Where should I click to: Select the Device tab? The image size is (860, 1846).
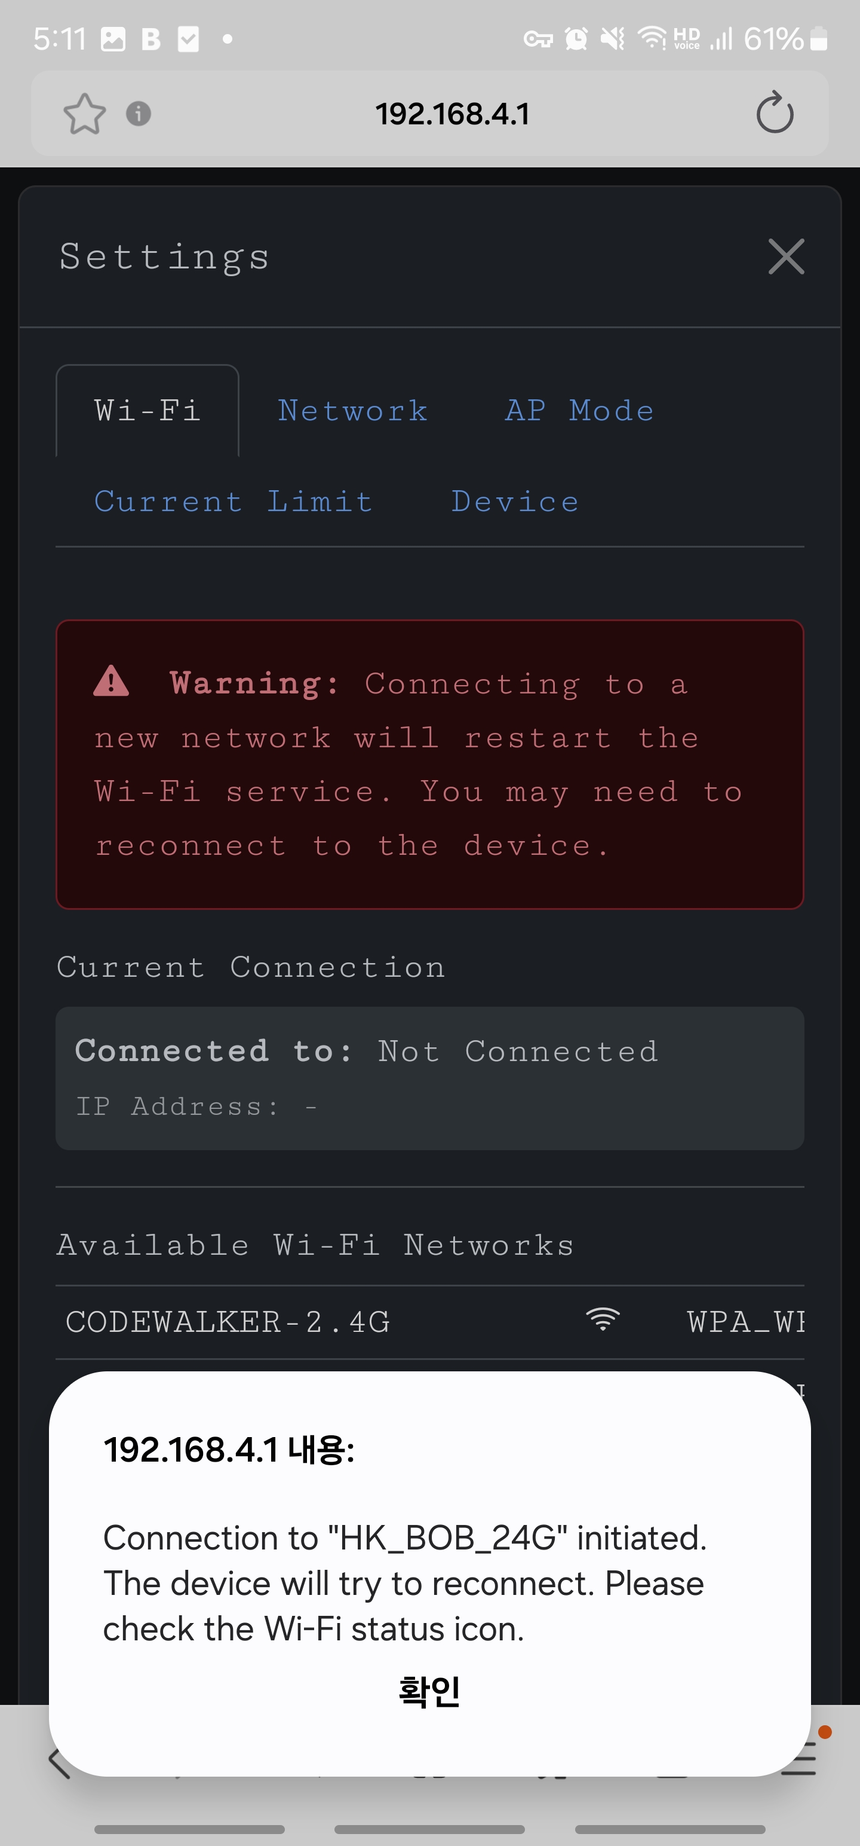[514, 502]
